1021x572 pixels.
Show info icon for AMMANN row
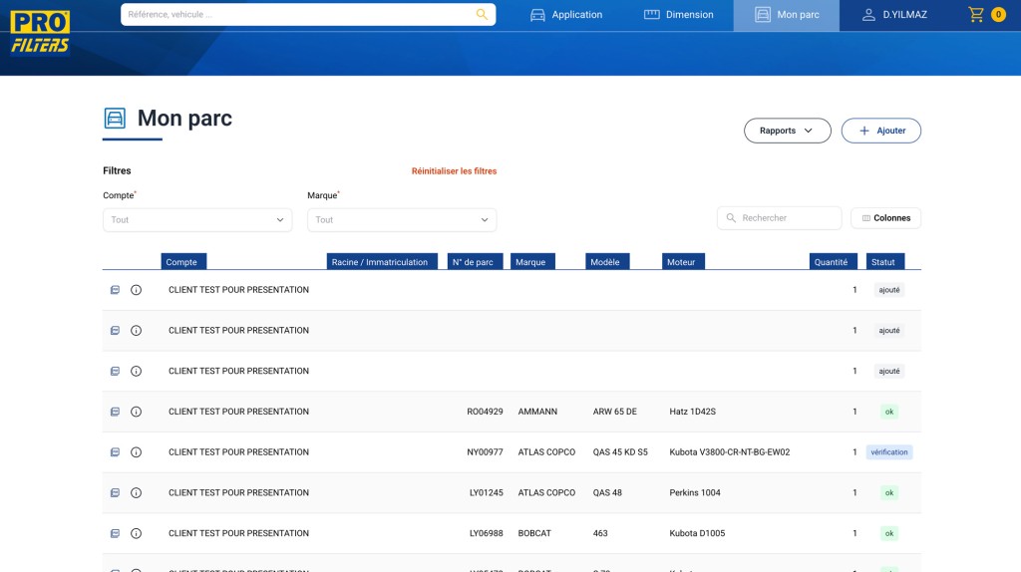tap(136, 412)
